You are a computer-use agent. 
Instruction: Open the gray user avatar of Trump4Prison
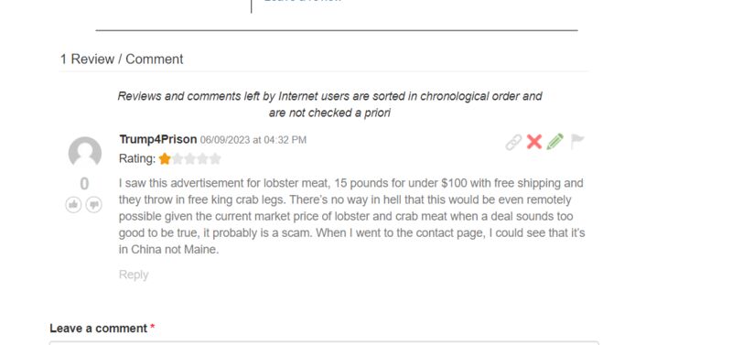point(85,152)
